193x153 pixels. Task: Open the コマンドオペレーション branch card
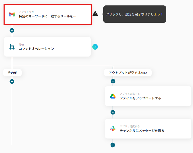pyautogui.click(x=47, y=47)
